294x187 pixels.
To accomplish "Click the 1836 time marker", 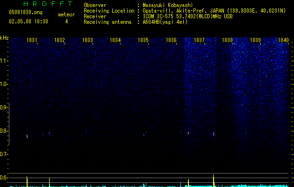I will tap(171, 40).
